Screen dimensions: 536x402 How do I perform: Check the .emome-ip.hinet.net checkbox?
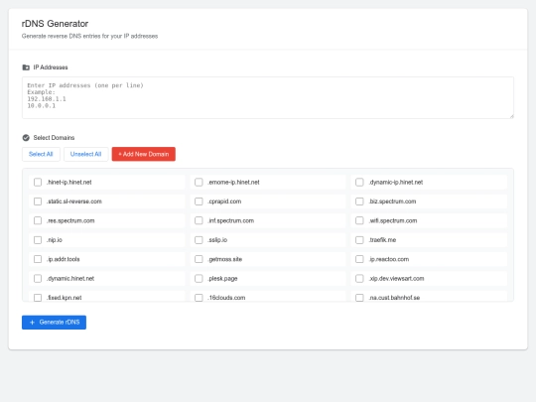199,183
